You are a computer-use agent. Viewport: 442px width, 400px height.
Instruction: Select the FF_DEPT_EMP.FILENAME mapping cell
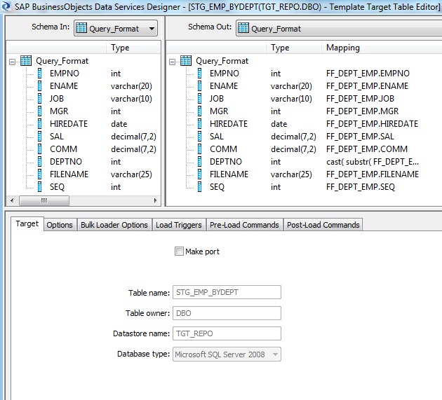coord(373,174)
